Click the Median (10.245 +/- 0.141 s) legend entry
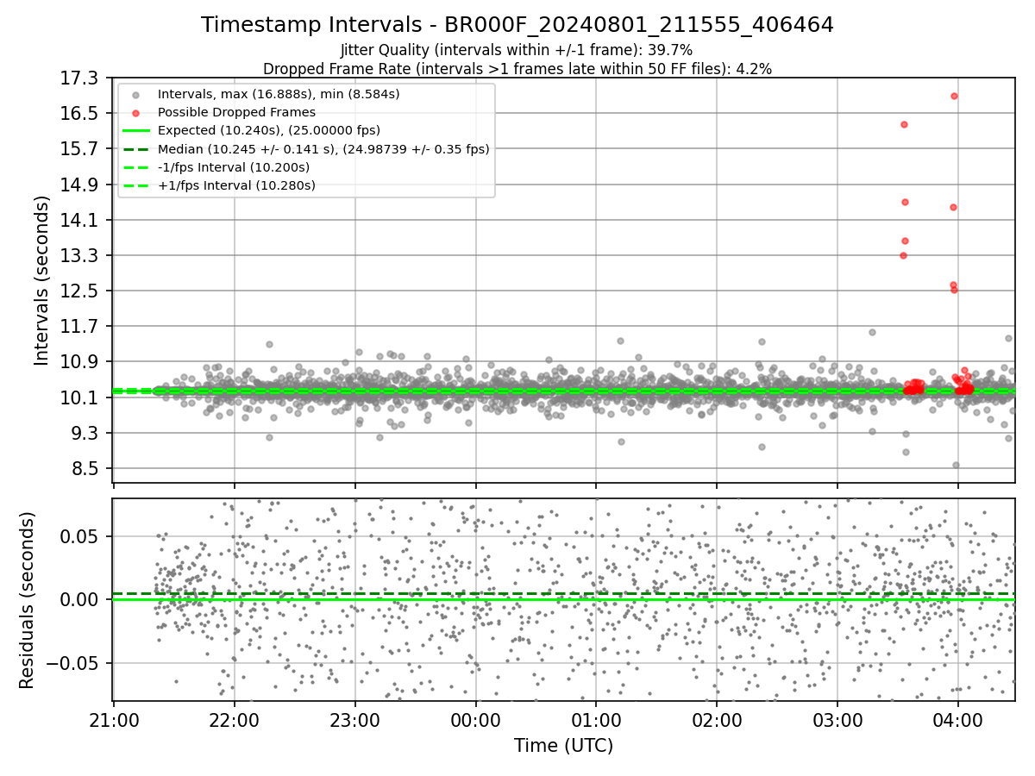The image size is (1035, 776). [x=323, y=148]
